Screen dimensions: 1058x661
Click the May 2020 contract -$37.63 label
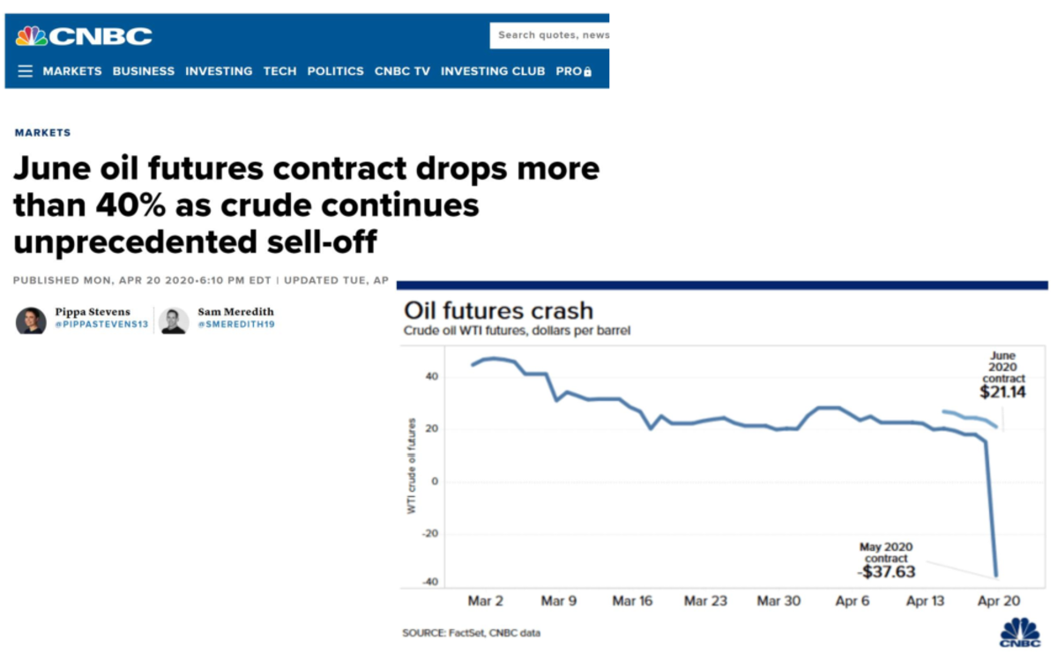tap(886, 561)
